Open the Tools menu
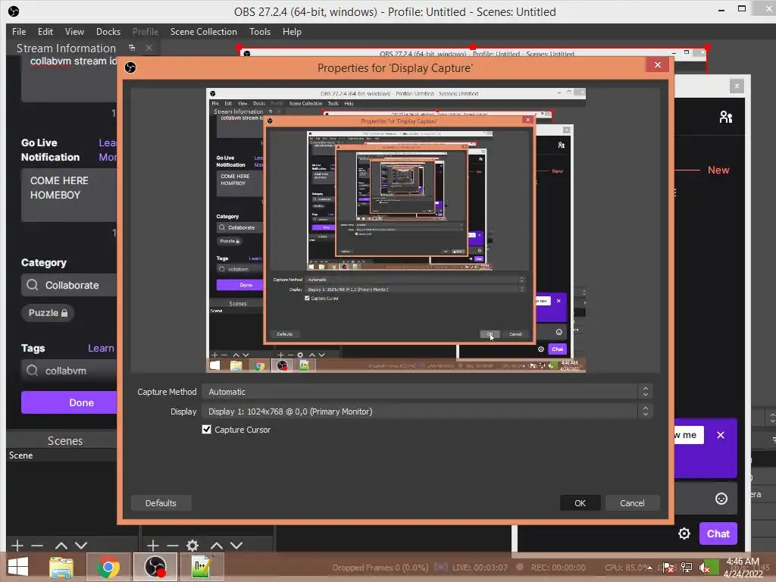The image size is (776, 582). 260,32
